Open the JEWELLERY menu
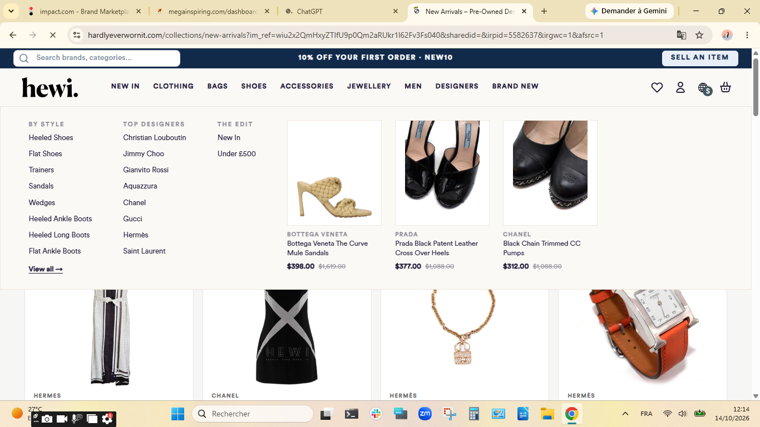This screenshot has height=427, width=760. point(369,86)
